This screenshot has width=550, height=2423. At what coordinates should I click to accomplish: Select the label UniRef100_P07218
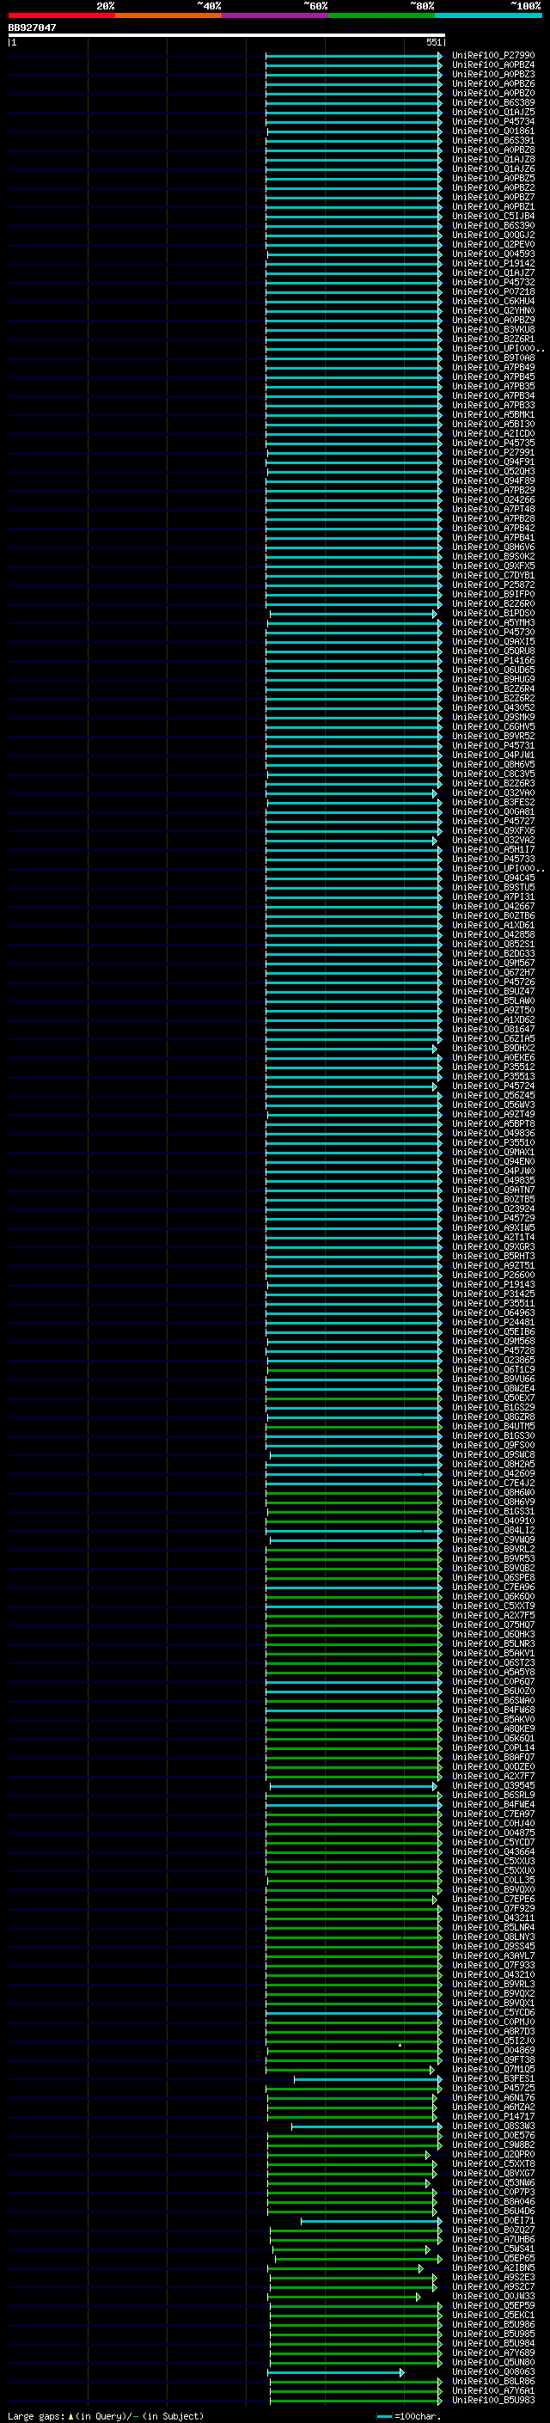493,291
